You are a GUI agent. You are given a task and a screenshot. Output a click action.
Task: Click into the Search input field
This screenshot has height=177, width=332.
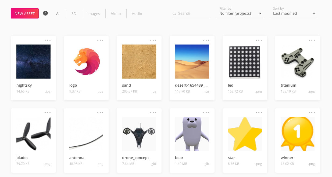[193, 13]
